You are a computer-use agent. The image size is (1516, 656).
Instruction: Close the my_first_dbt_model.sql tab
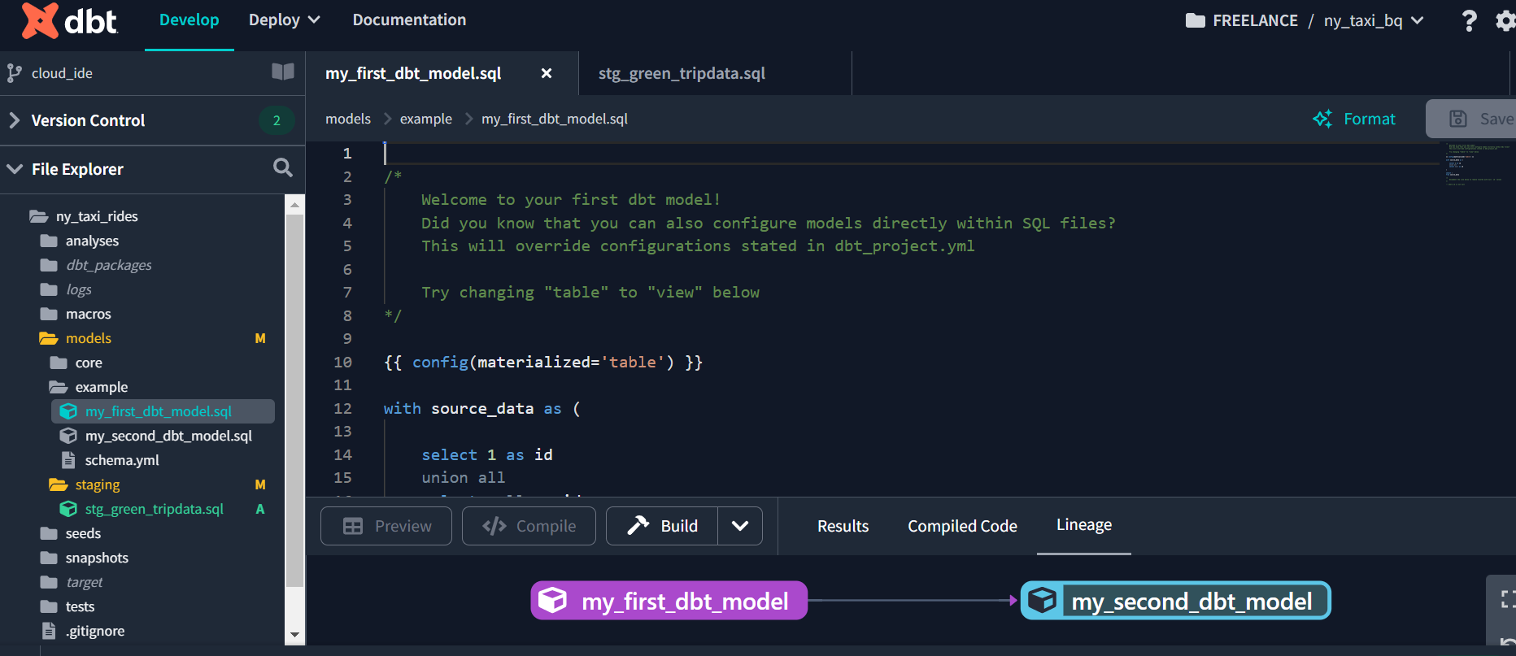547,73
